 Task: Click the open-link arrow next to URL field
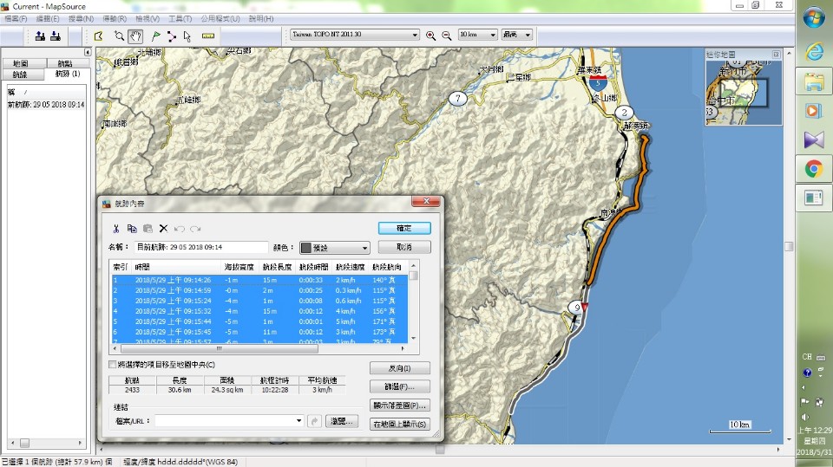(314, 421)
